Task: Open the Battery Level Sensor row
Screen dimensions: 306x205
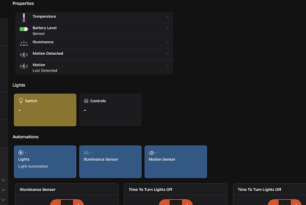Action: click(94, 31)
